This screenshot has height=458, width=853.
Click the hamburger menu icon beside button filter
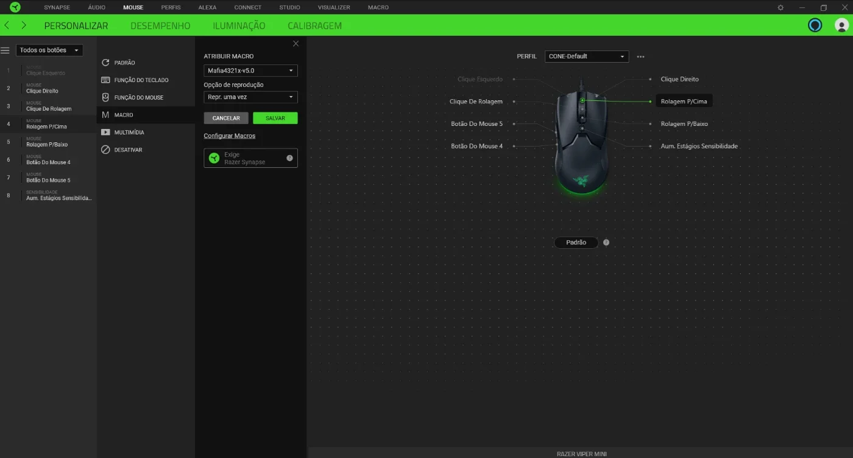[5, 50]
